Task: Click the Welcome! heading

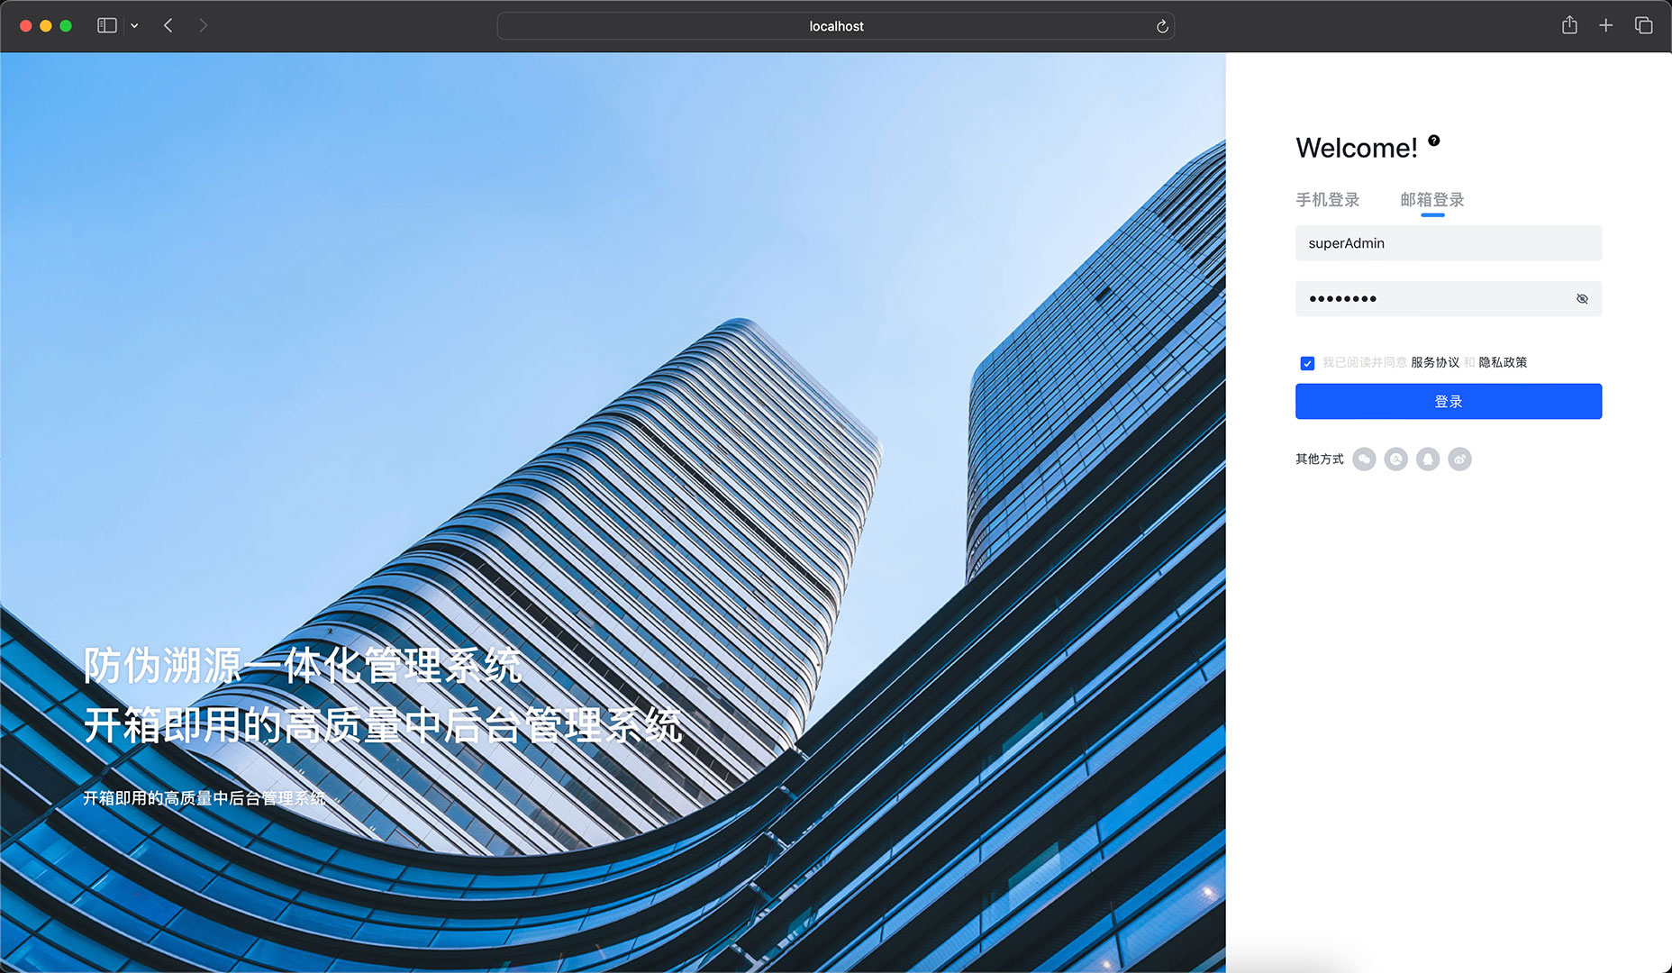Action: (1357, 148)
